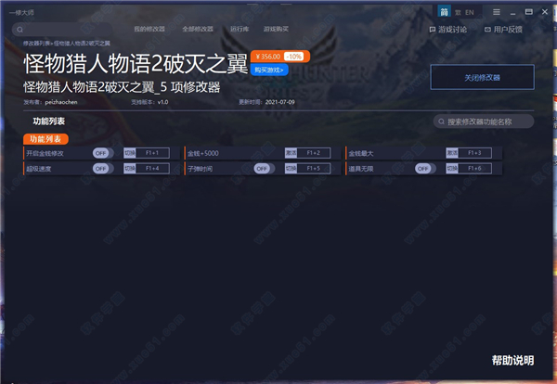Open 运行库 tab

pyautogui.click(x=240, y=29)
